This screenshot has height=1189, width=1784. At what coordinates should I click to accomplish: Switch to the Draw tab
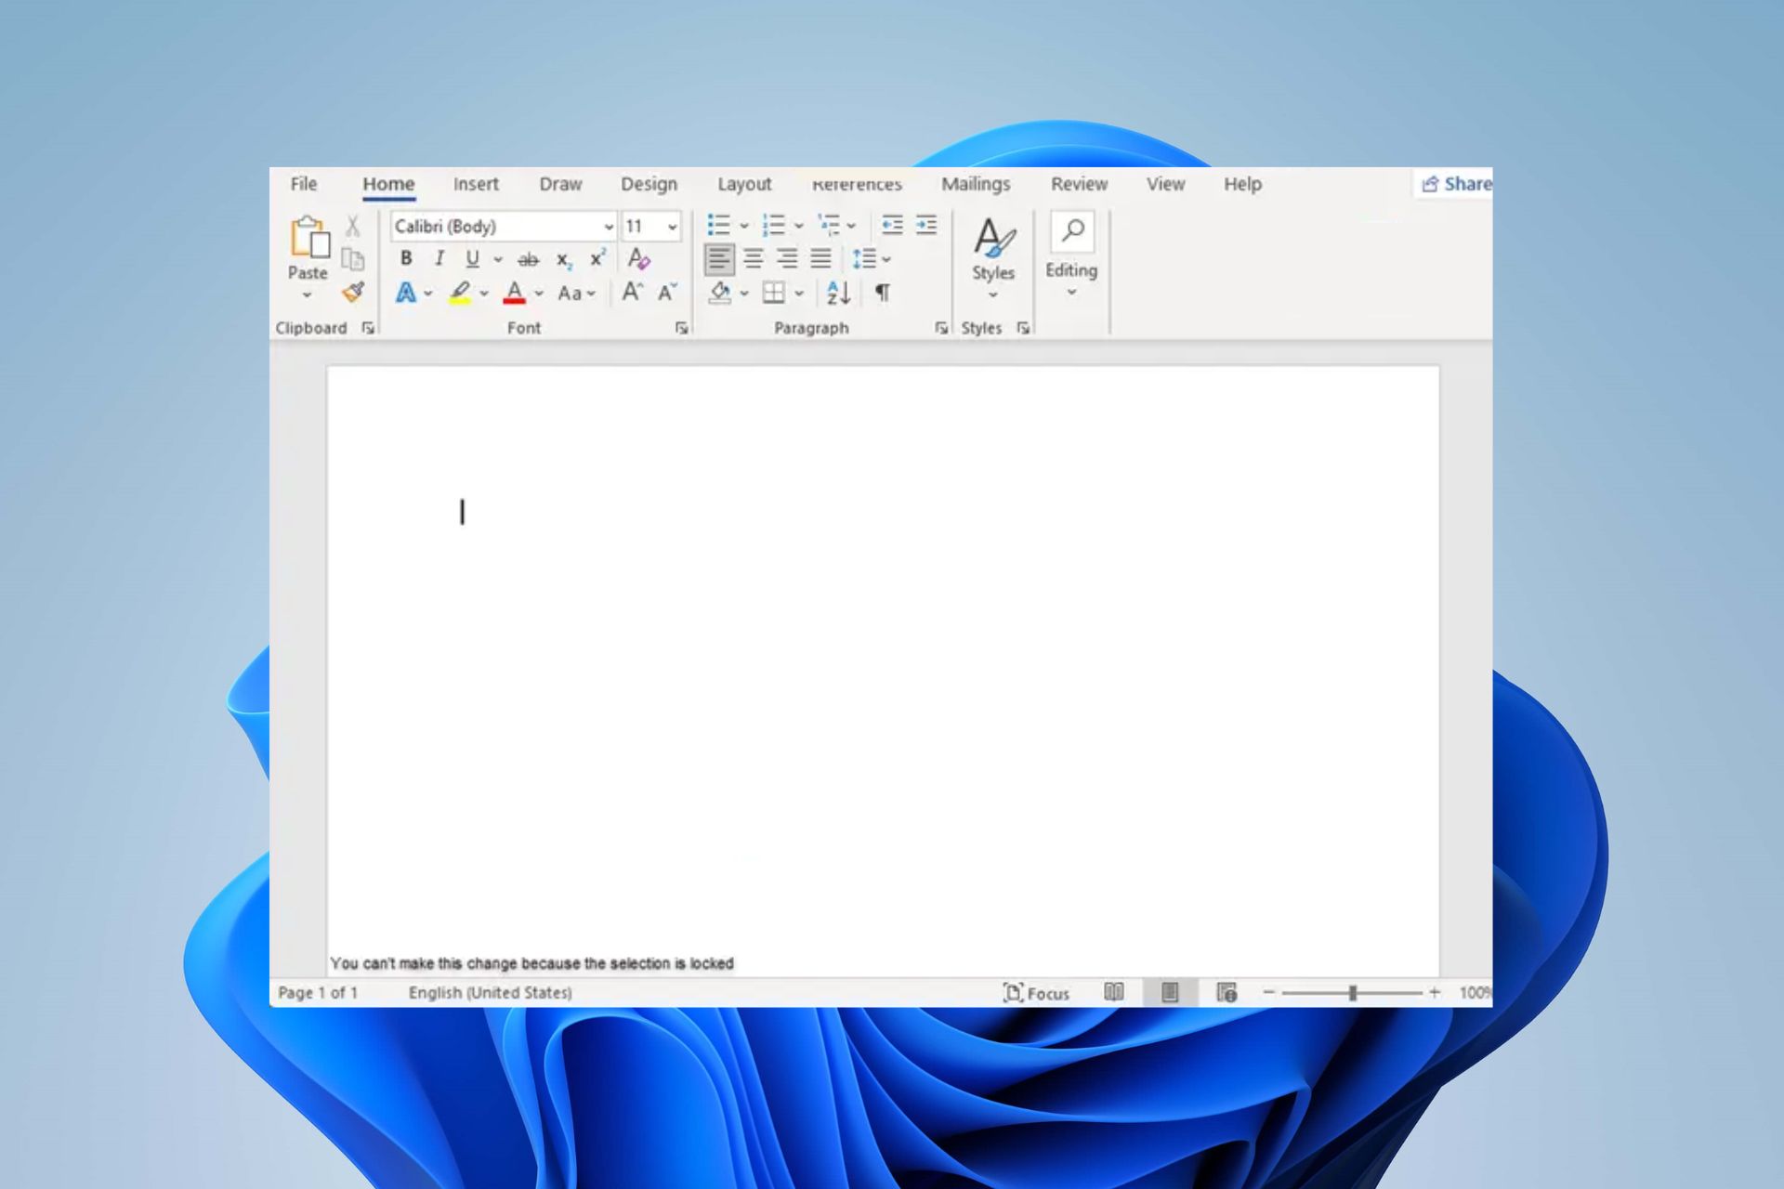[x=560, y=184]
